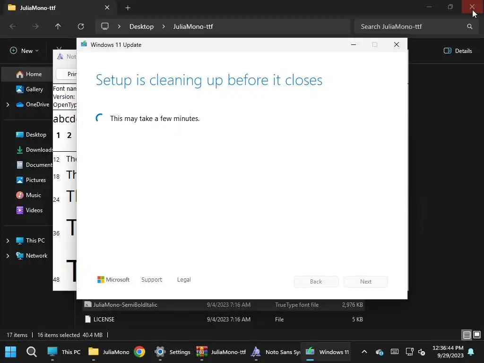
Task: Click the Back button in Windows 11 Update
Action: 316,282
